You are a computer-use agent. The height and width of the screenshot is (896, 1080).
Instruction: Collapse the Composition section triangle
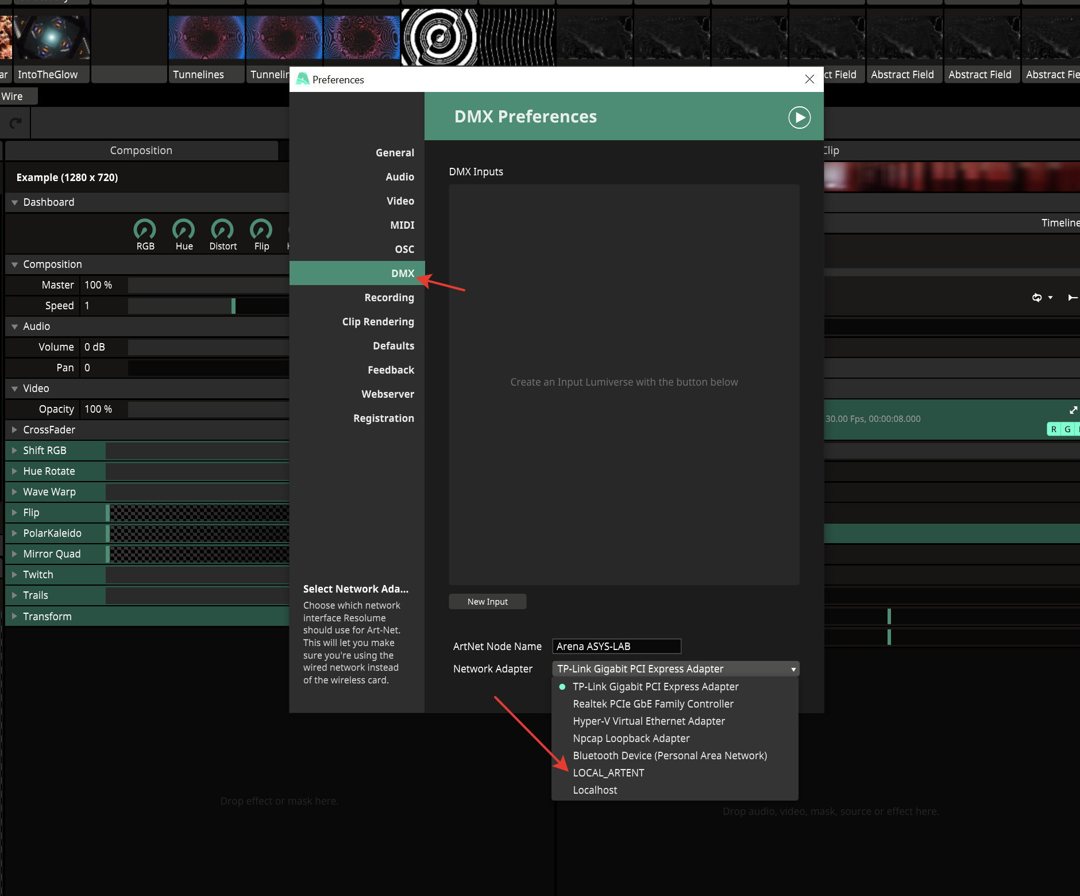[x=15, y=264]
